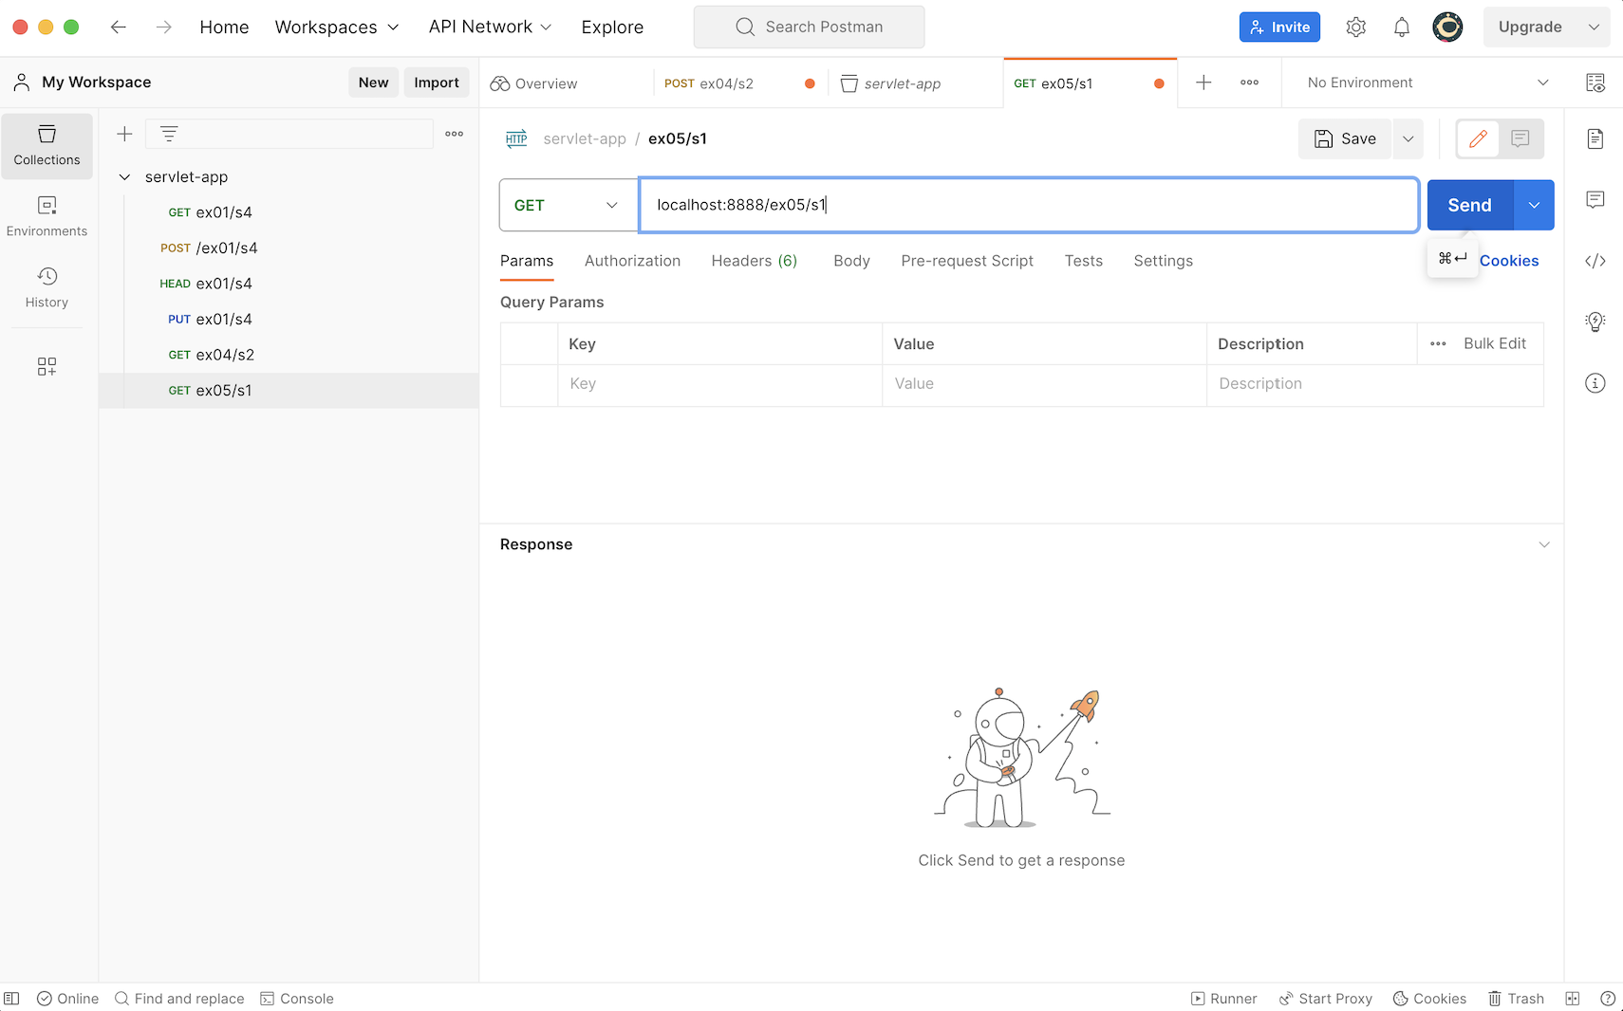The width and height of the screenshot is (1623, 1011).
Task: Open Cookies in the status bar
Action: click(1429, 999)
